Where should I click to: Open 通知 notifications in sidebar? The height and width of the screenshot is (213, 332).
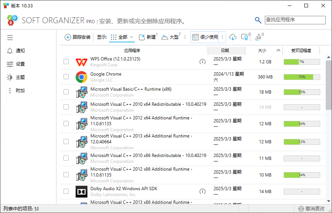16,51
